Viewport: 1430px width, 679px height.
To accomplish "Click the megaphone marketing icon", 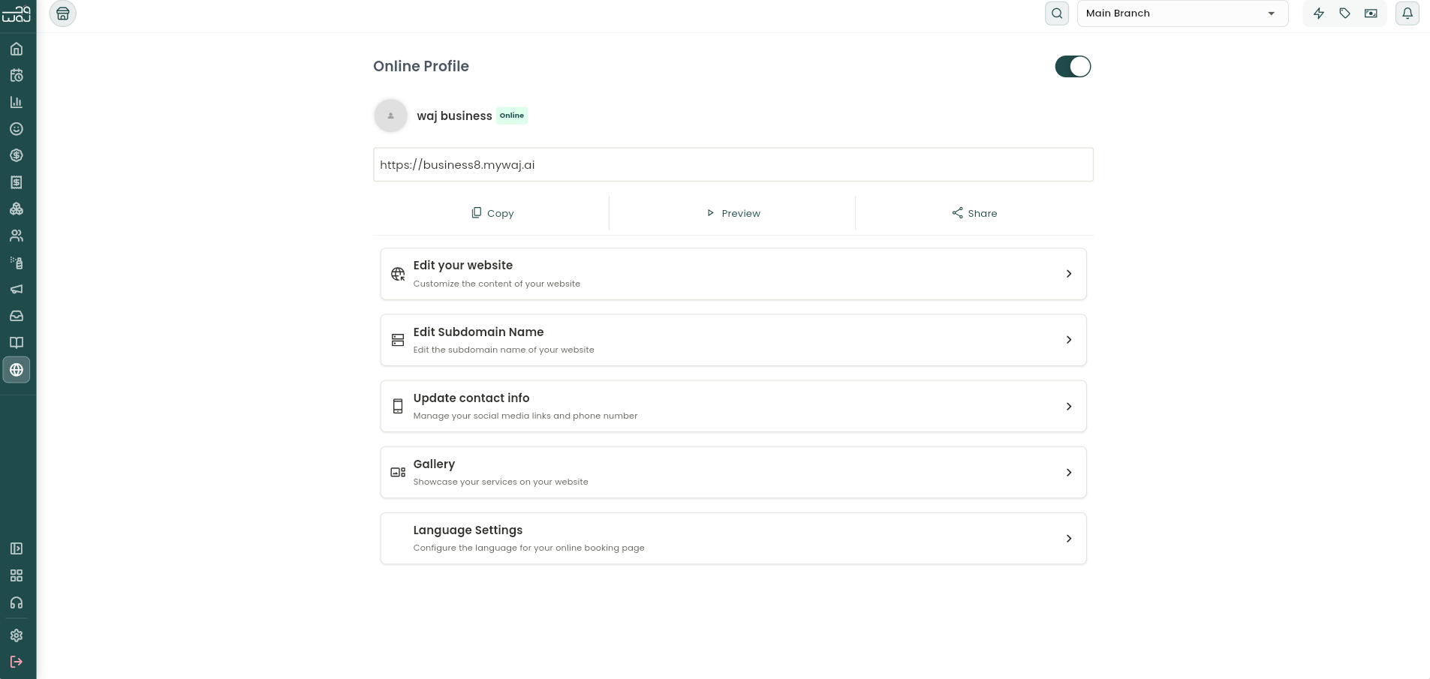I will 17,290.
